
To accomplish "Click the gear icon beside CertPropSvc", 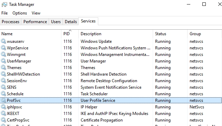I will point(3,120).
